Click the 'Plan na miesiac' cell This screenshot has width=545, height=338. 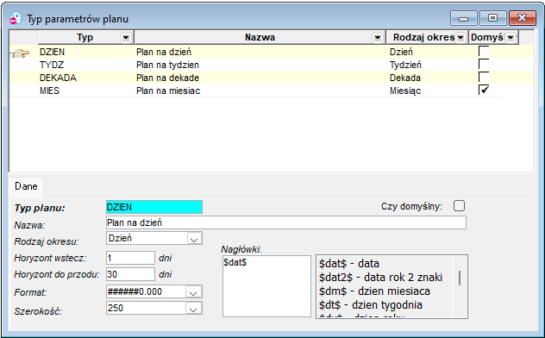tap(260, 91)
